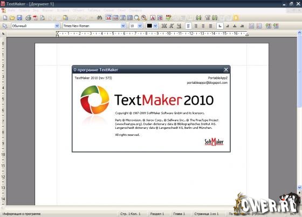Open the font color dropdown arrow
The image size is (302, 217).
pos(155,26)
